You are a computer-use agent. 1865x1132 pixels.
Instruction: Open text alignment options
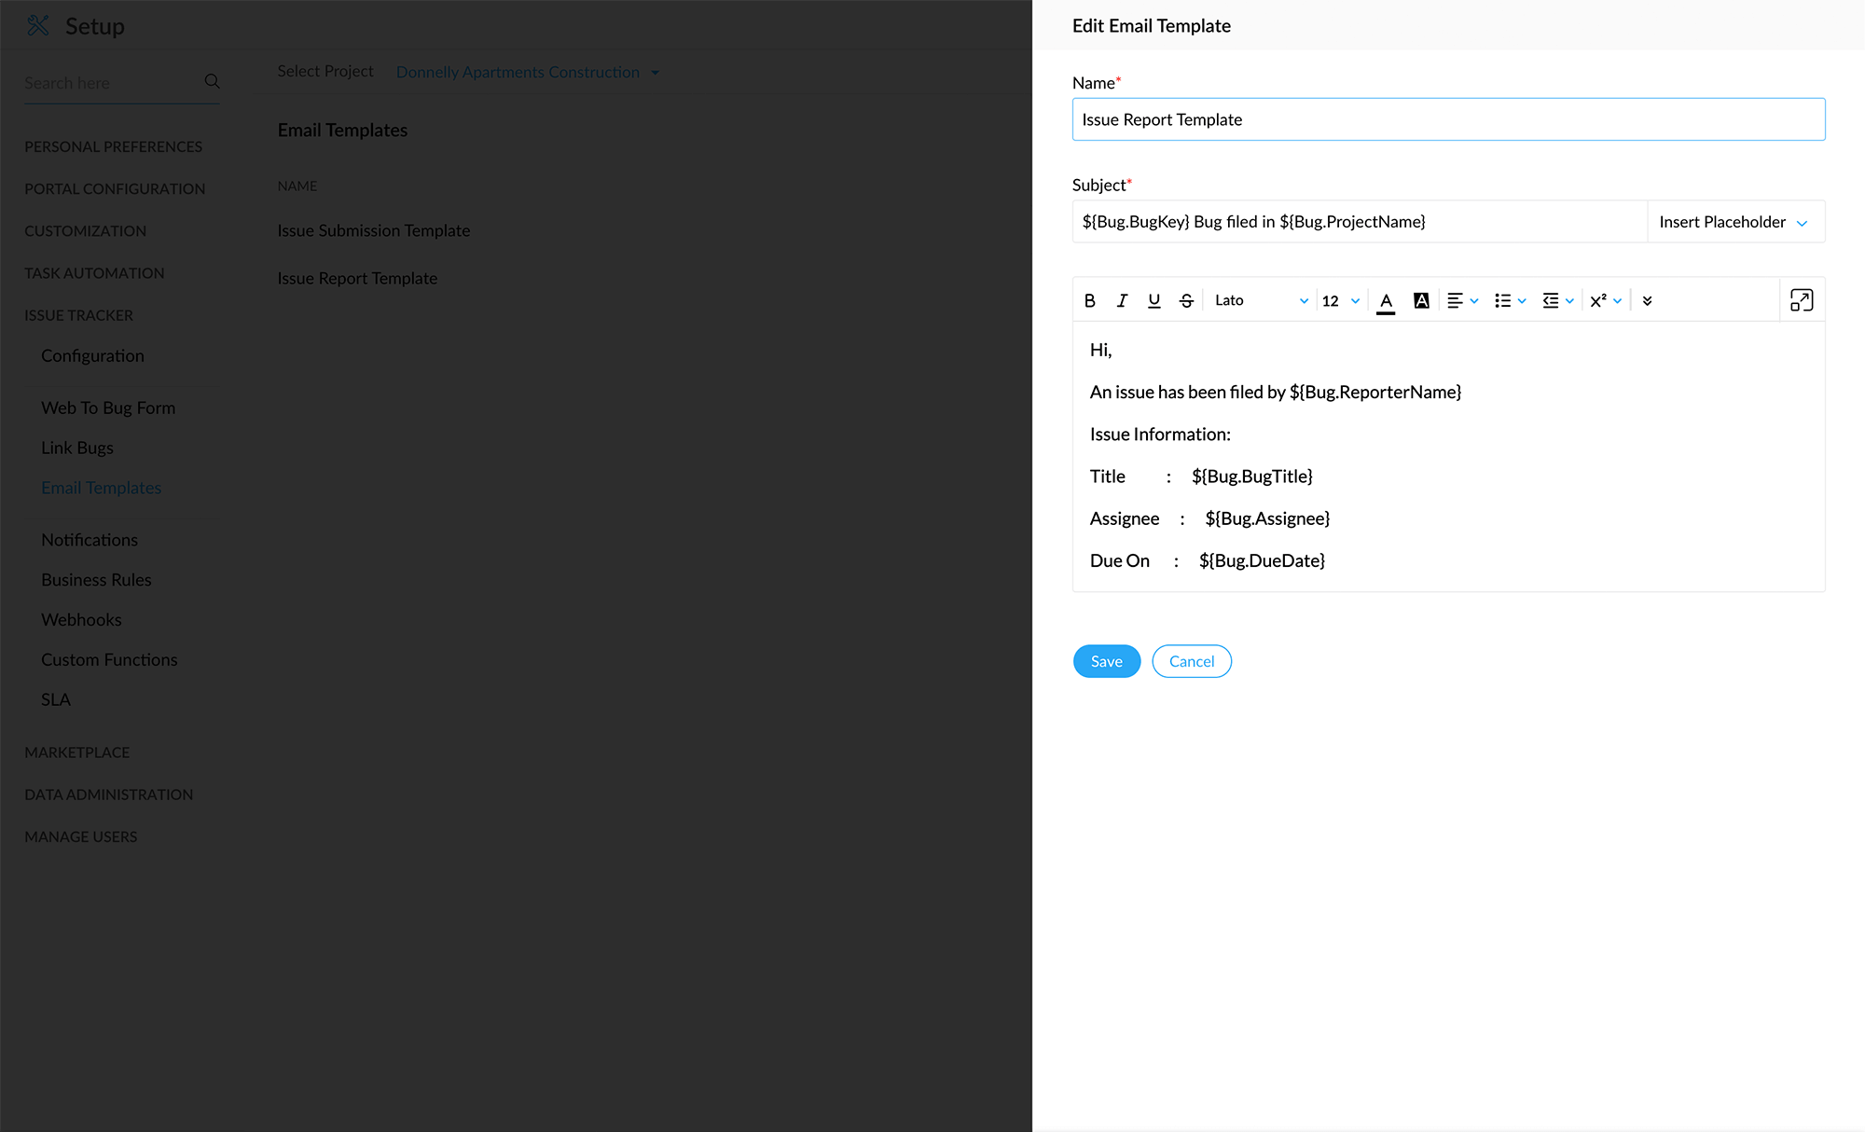(x=1461, y=300)
